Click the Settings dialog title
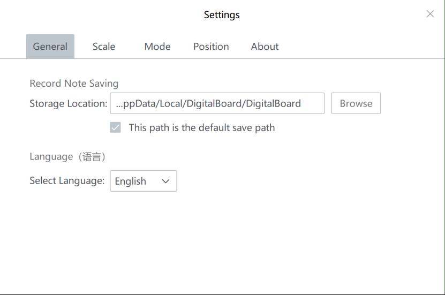 click(222, 15)
